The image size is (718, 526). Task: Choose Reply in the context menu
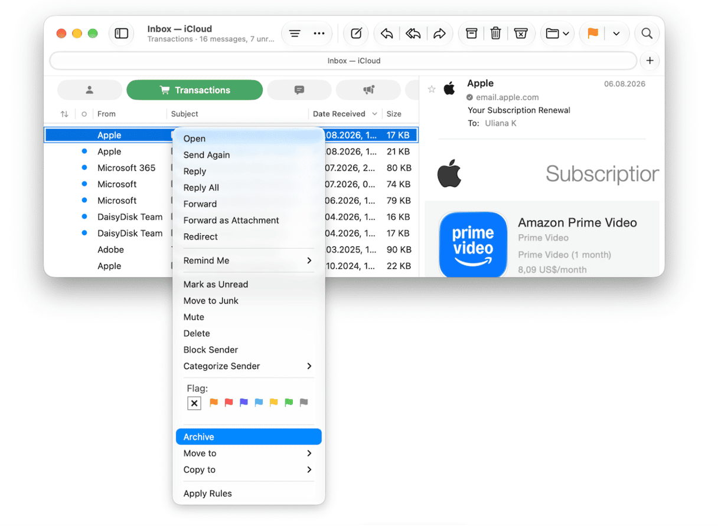click(249, 172)
